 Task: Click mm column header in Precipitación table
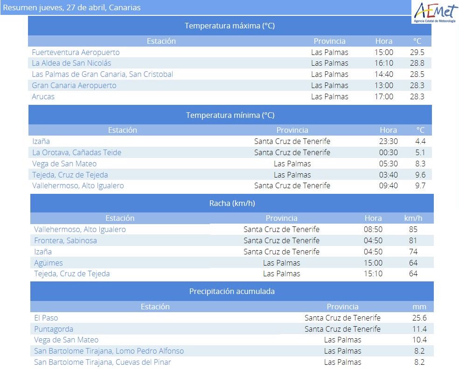pos(419,307)
